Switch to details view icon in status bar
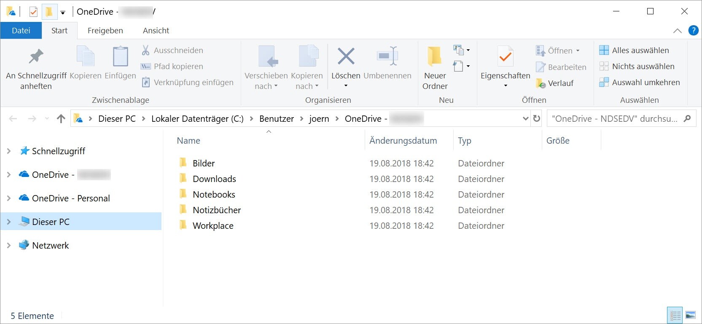 click(675, 315)
